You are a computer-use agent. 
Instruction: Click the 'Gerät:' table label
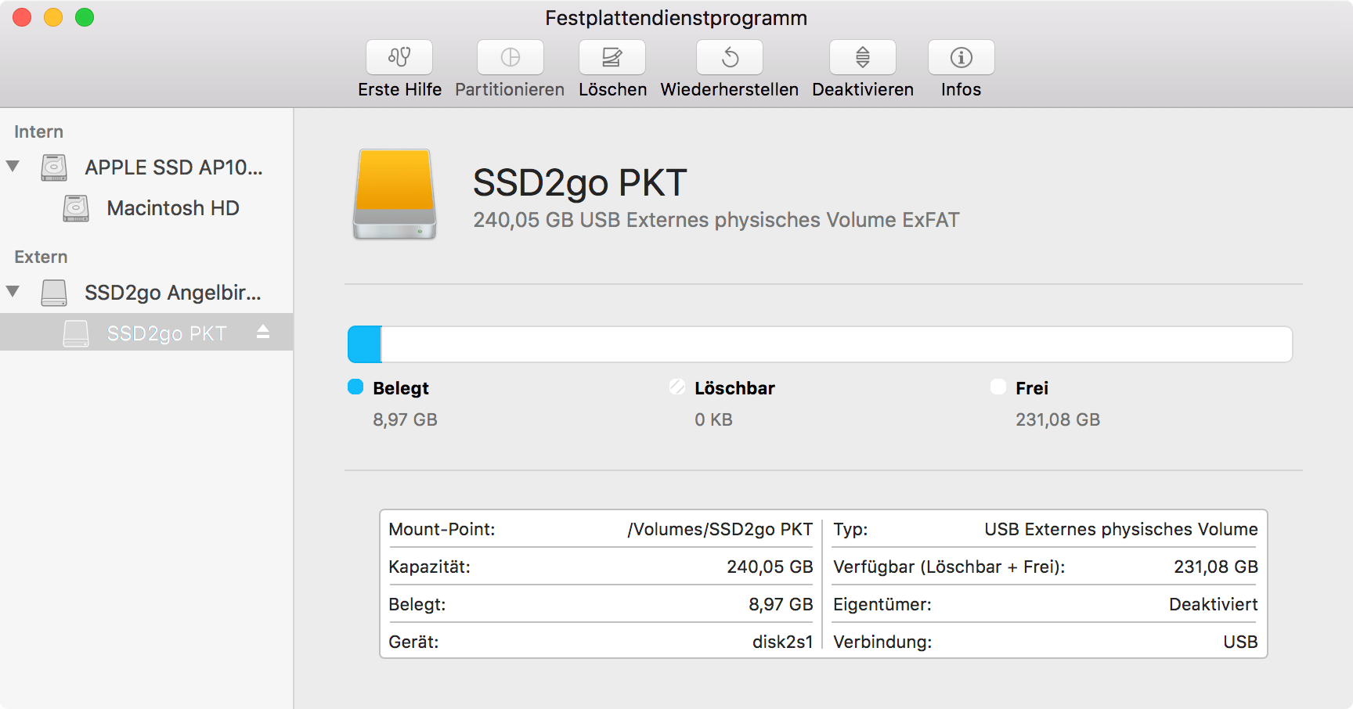coord(413,642)
